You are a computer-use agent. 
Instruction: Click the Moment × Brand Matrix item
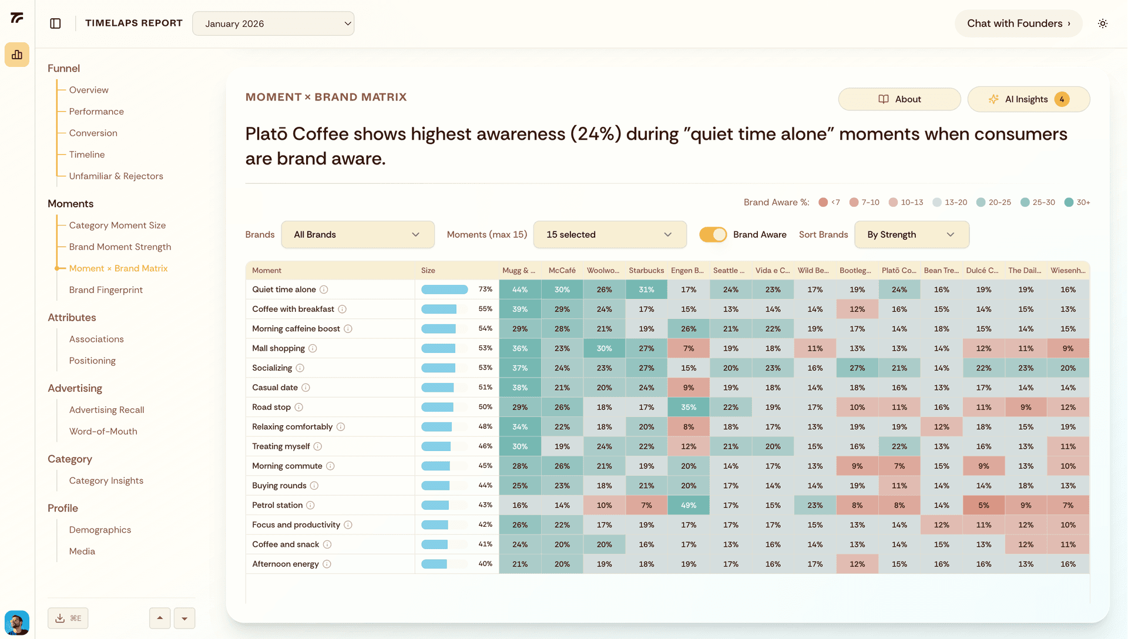[119, 268]
